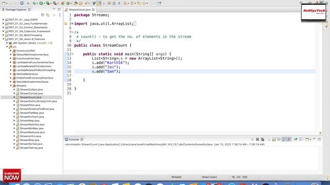Image resolution: width=330 pixels, height=185 pixels.
Task: Click the Search flashlight toolbar icon
Action: (86, 3)
